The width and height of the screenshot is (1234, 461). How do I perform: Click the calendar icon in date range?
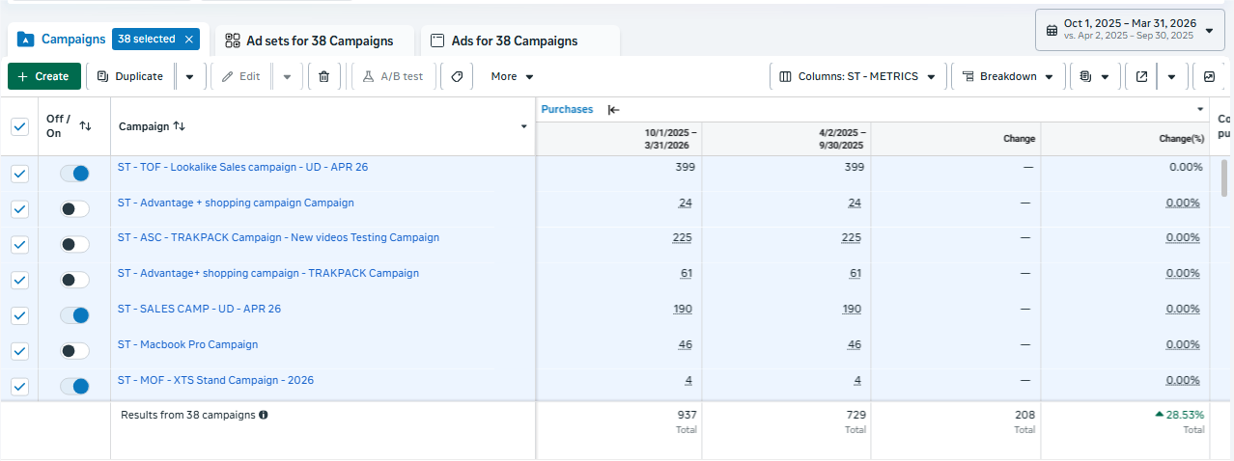(1051, 30)
